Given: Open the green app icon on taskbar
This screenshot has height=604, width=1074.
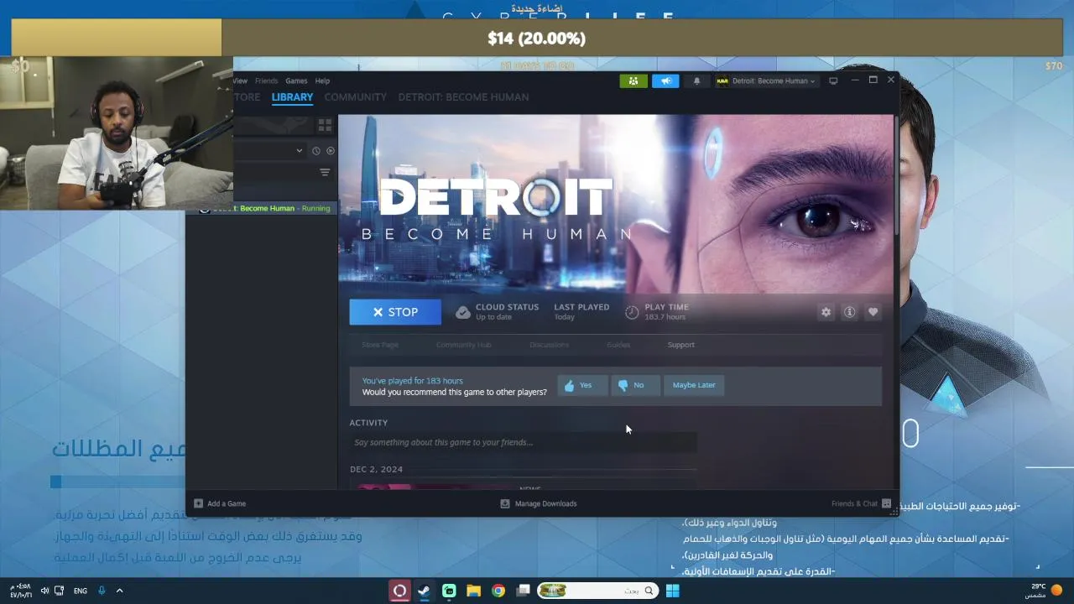Looking at the screenshot, I should coord(449,591).
